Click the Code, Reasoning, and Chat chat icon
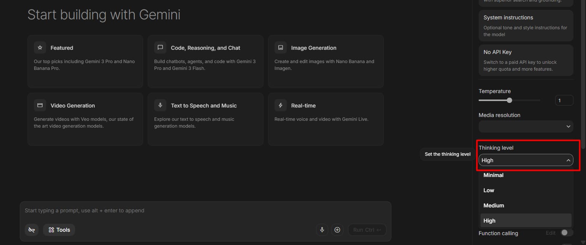 tap(160, 47)
